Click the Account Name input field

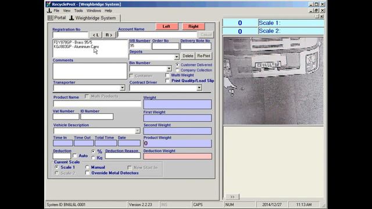[x=158, y=35]
